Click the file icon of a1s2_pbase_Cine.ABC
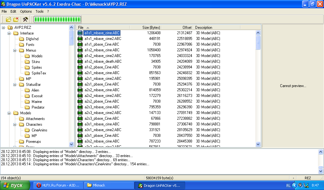This screenshot has width=324, height=190. click(80, 67)
